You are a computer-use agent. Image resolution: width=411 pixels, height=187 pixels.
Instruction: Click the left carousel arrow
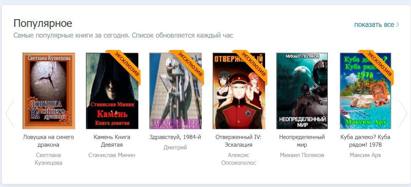click(x=10, y=113)
